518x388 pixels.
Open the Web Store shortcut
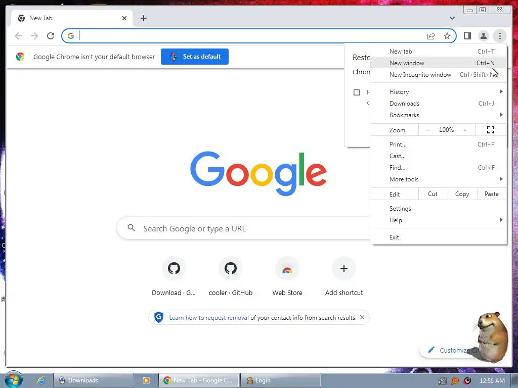(287, 276)
